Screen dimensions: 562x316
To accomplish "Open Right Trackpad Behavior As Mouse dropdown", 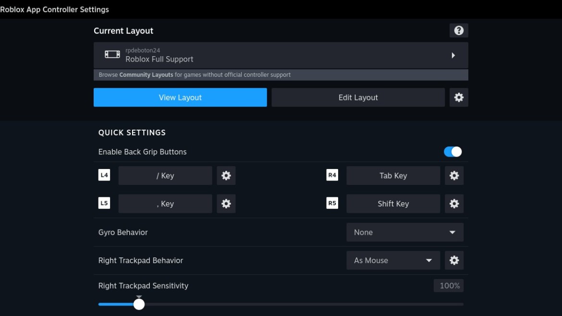I will coord(393,260).
